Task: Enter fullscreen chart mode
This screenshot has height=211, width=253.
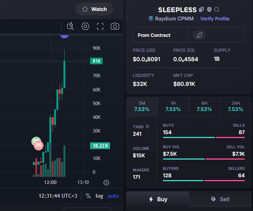Action: 100,26
